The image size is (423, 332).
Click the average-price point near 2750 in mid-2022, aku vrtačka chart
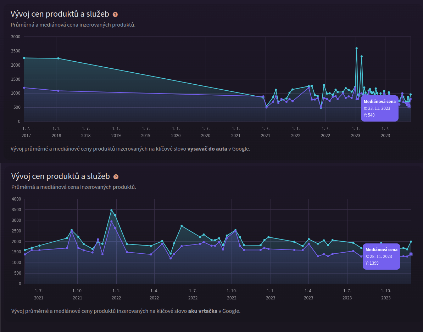tap(182, 226)
